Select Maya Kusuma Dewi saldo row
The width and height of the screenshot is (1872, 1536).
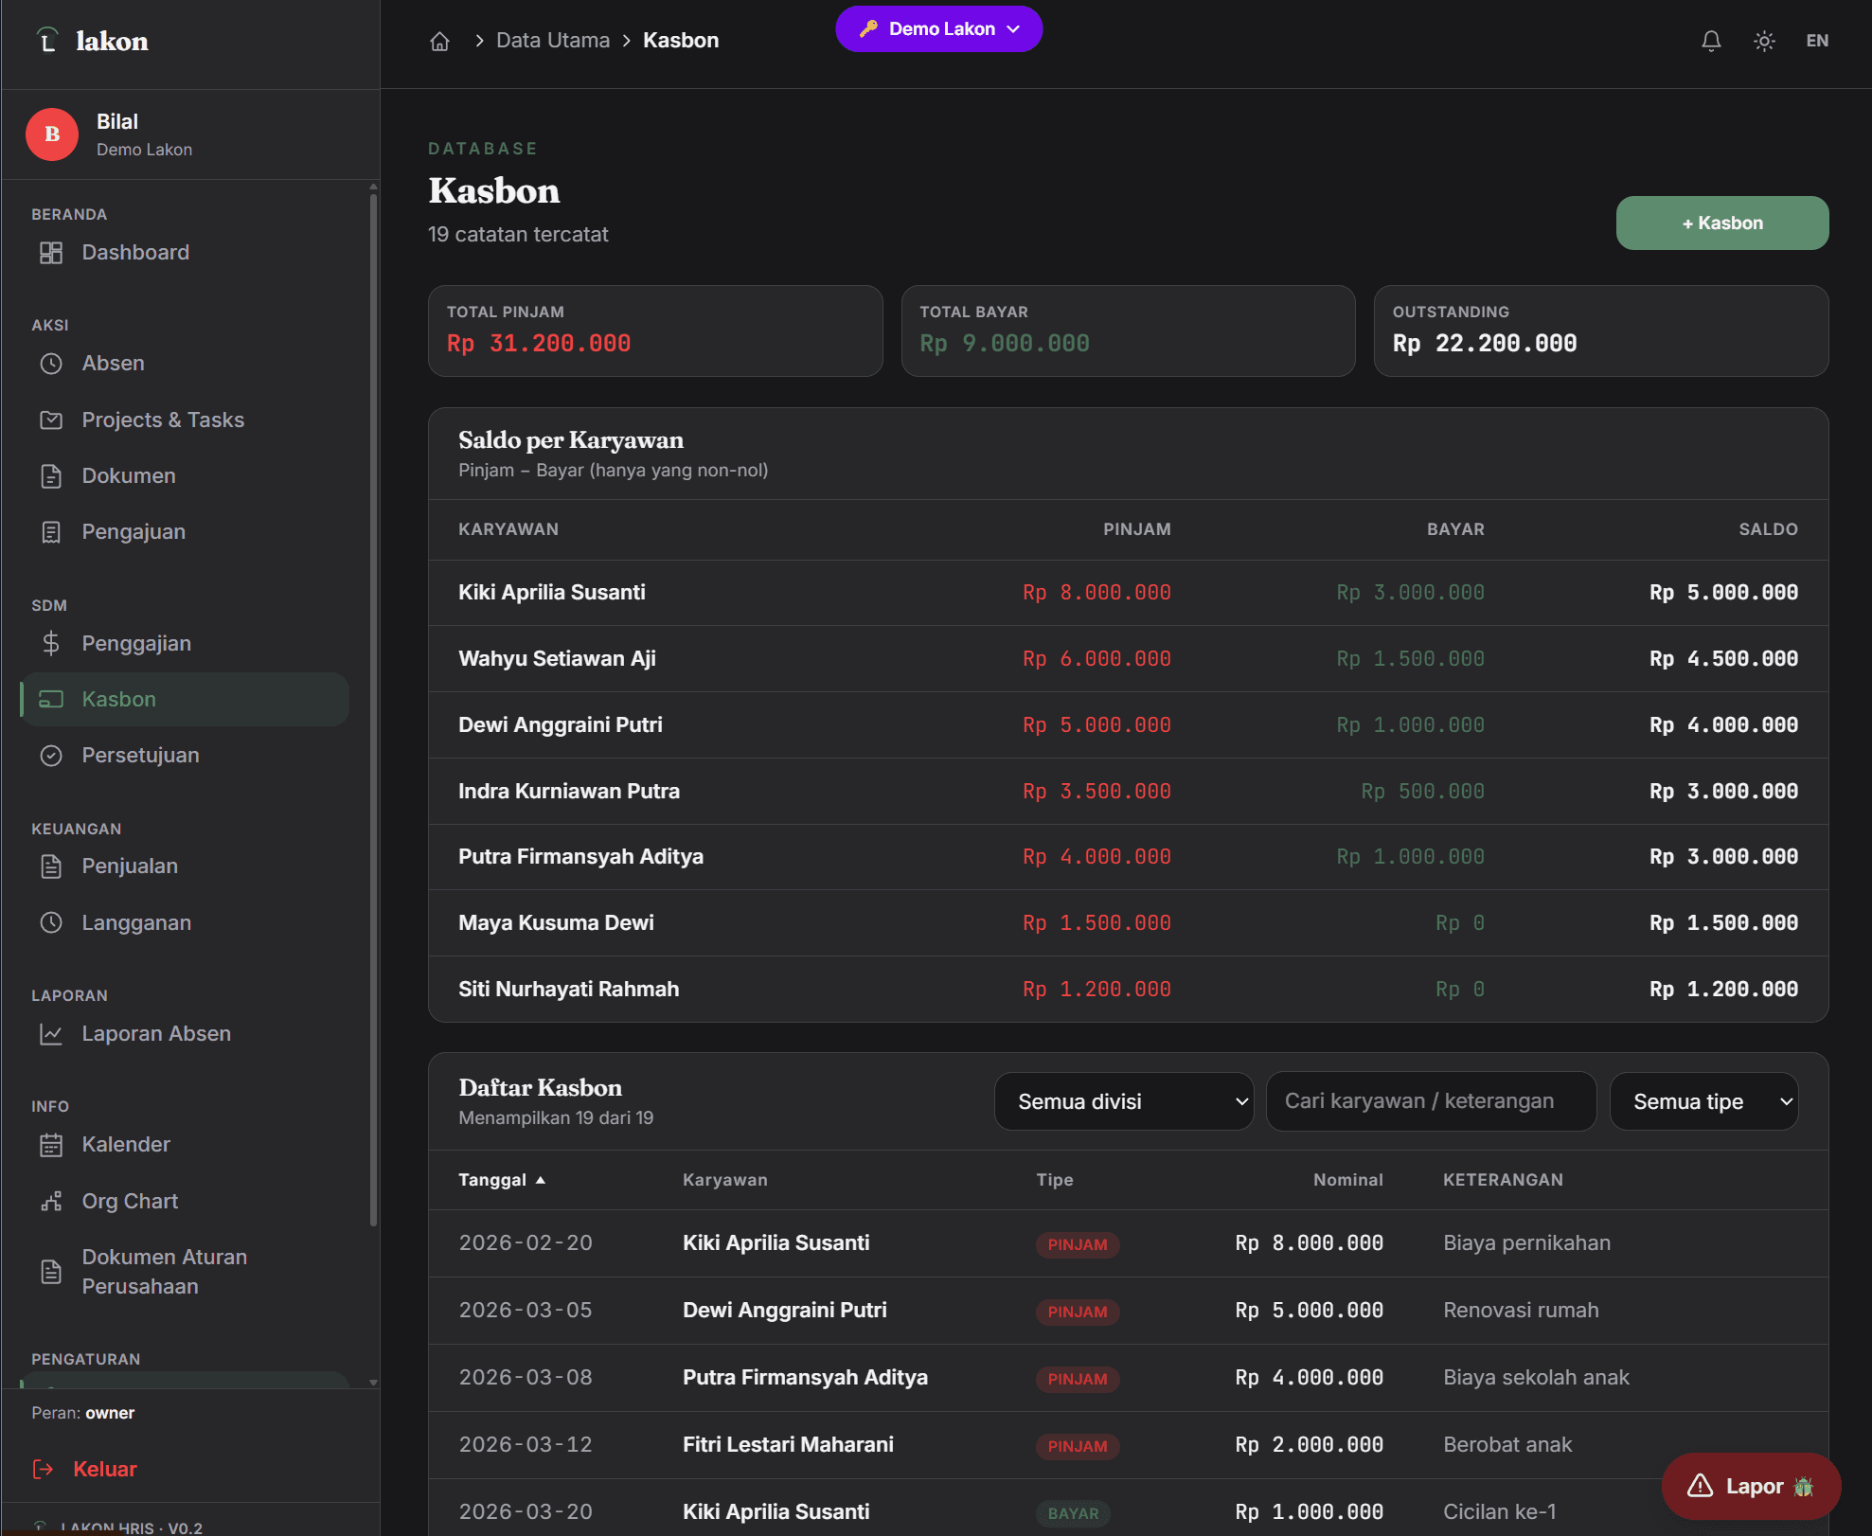[1128, 923]
